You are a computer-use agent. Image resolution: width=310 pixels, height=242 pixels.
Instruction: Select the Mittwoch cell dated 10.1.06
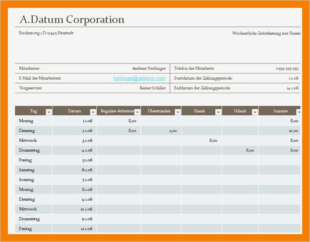tap(34, 209)
